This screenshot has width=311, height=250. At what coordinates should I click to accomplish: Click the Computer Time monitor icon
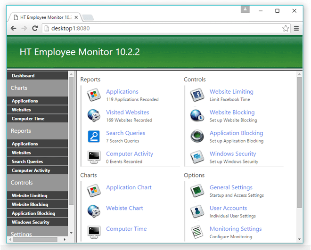tap(94, 232)
